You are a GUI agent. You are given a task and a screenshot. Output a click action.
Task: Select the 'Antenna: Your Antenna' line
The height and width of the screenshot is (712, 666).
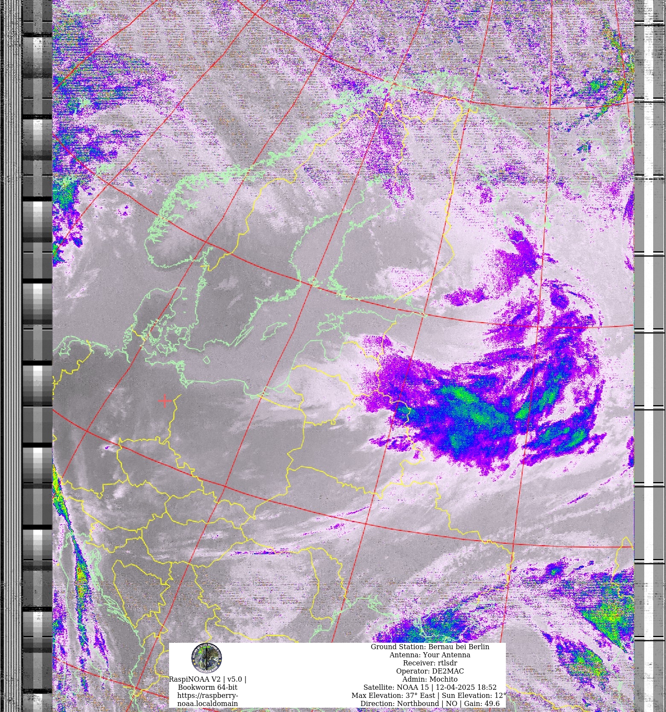coord(430,655)
